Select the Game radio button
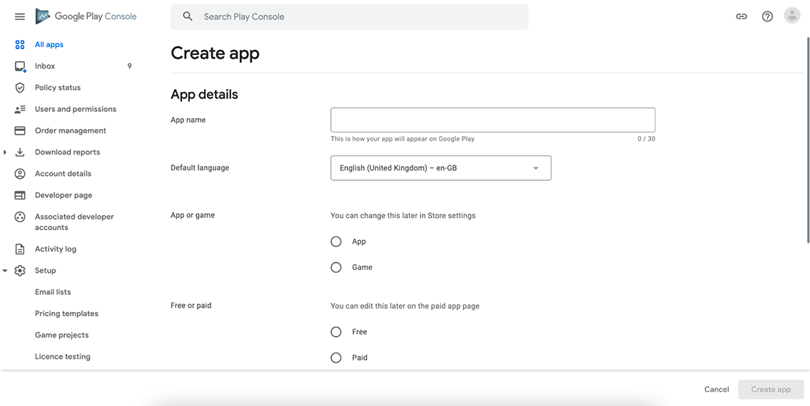 click(336, 267)
